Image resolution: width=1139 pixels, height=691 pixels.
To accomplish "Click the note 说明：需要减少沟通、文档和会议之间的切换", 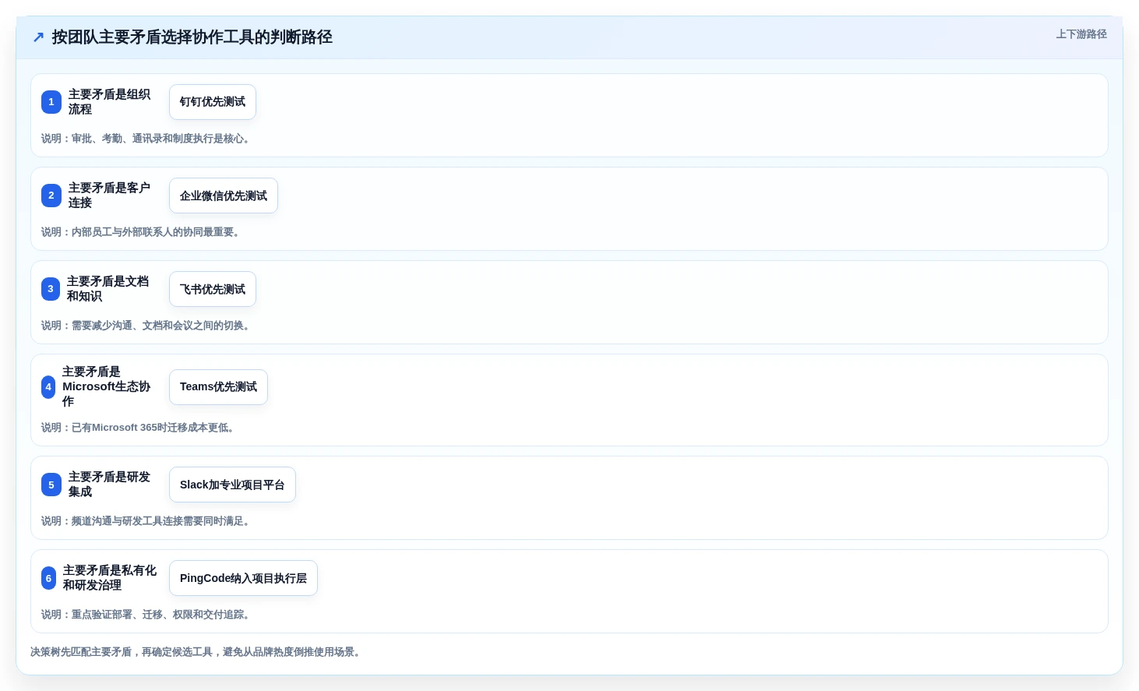I will (x=147, y=326).
